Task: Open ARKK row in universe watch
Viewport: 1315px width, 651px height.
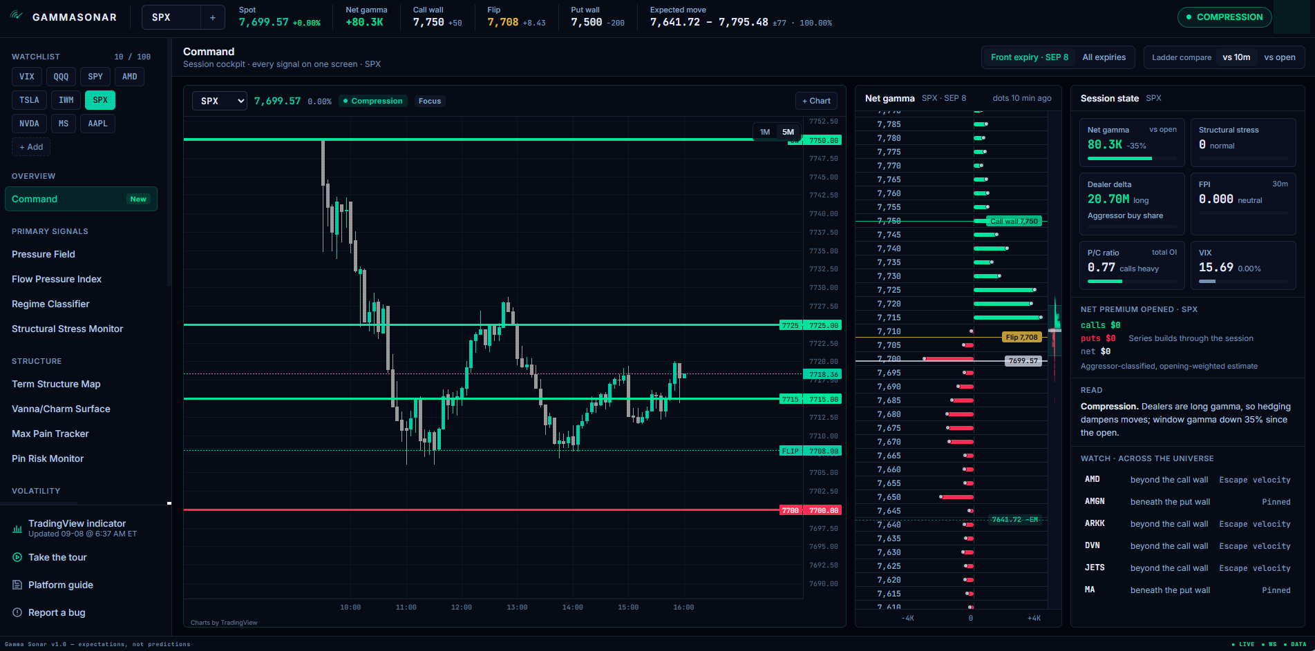Action: click(x=1187, y=524)
